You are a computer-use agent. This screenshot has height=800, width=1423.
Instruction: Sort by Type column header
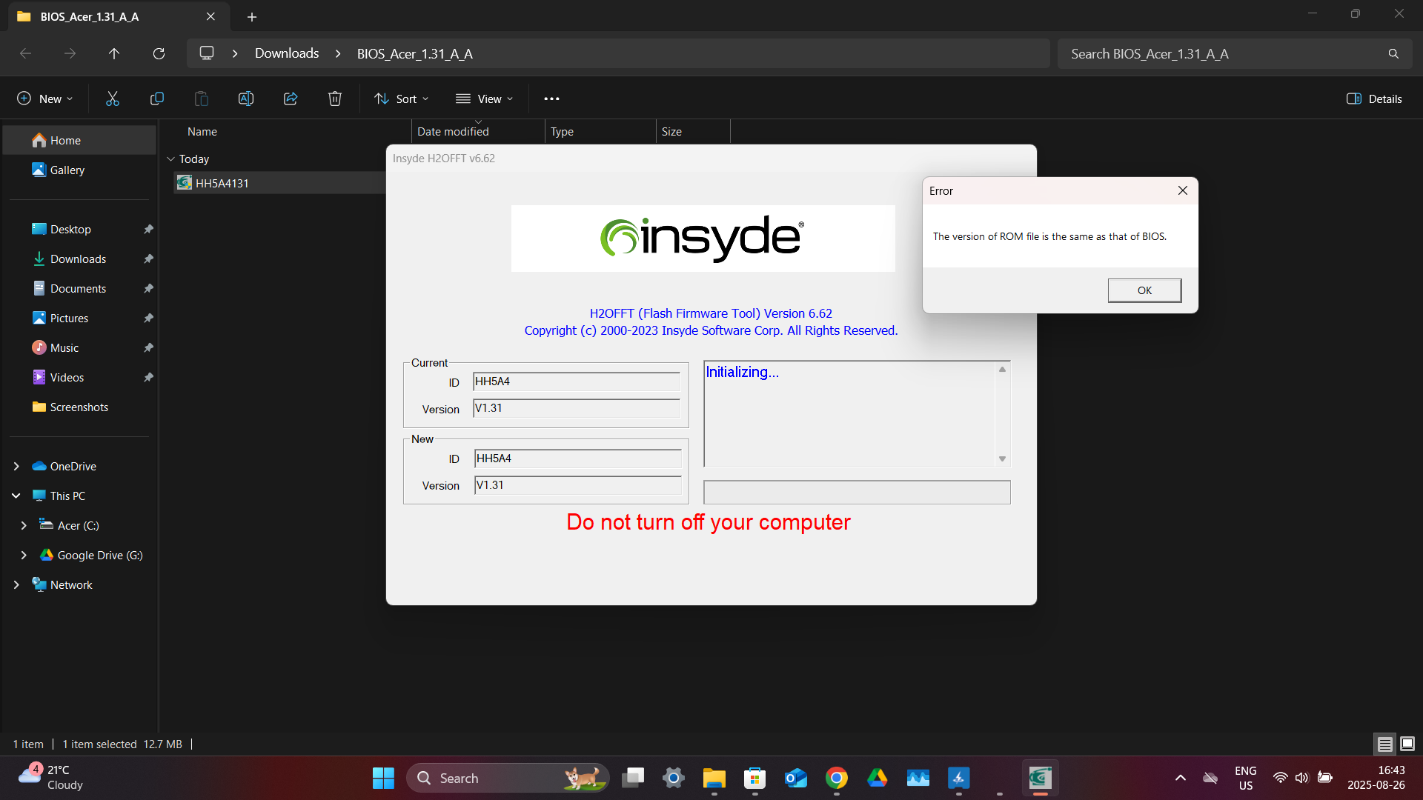click(600, 131)
